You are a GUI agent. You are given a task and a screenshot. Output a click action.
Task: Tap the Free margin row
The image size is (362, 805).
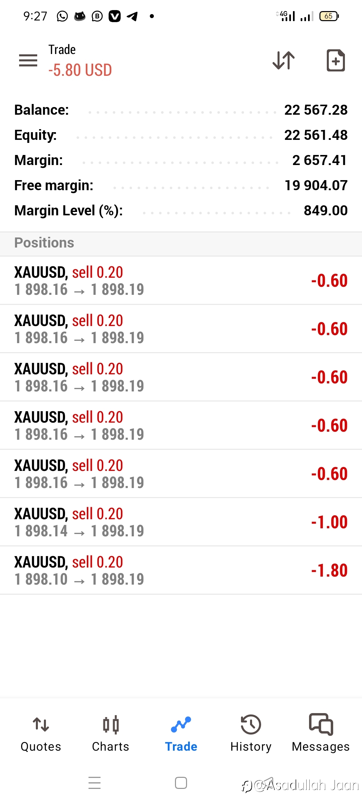pos(181,185)
